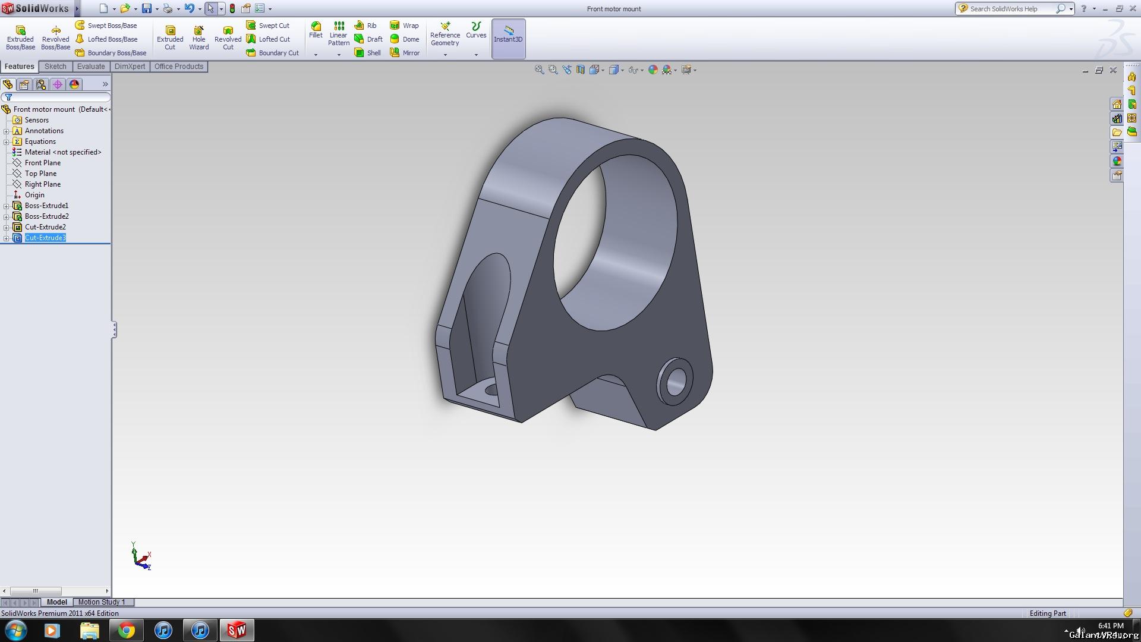
Task: Choose the Lofted Cut tool
Action: [269, 39]
